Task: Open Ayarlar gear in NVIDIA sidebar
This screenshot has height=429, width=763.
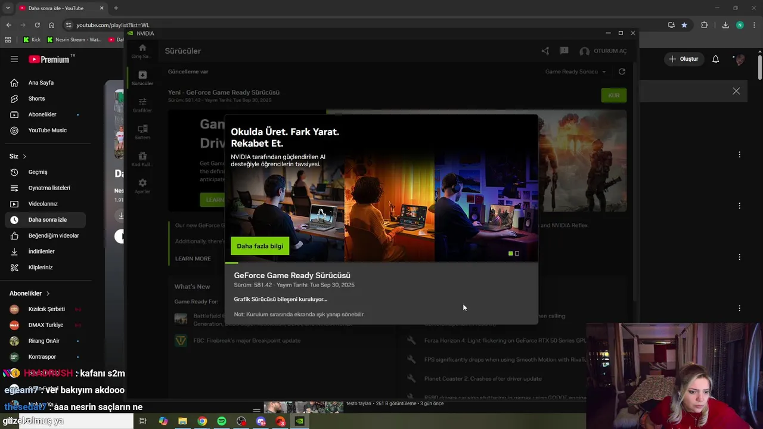Action: [x=142, y=183]
